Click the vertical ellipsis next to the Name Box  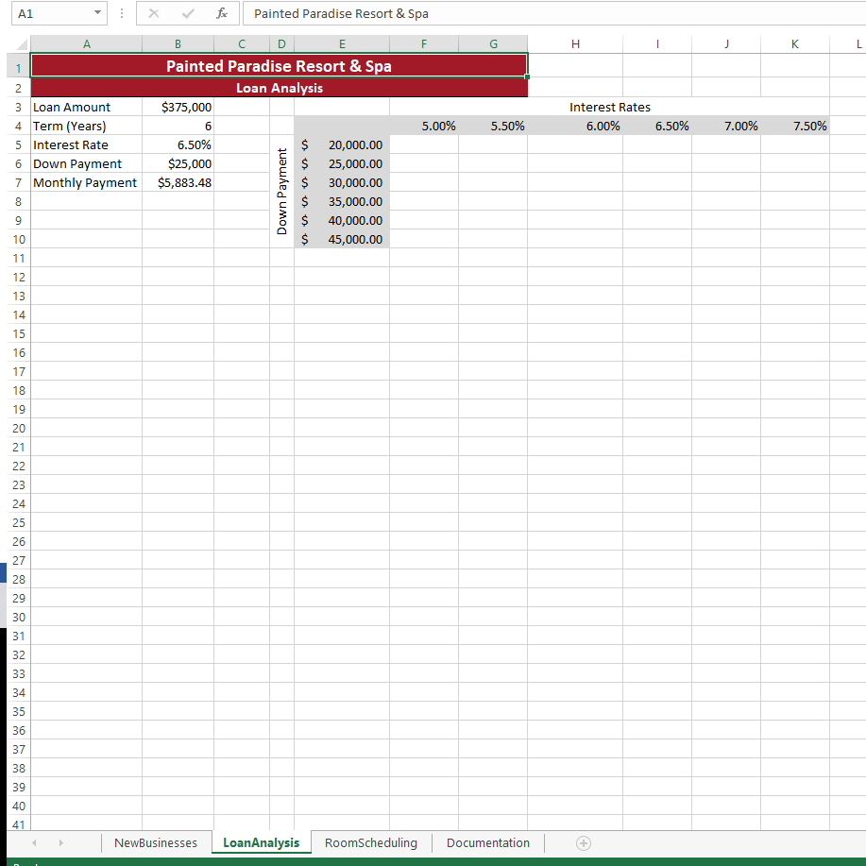tap(123, 13)
